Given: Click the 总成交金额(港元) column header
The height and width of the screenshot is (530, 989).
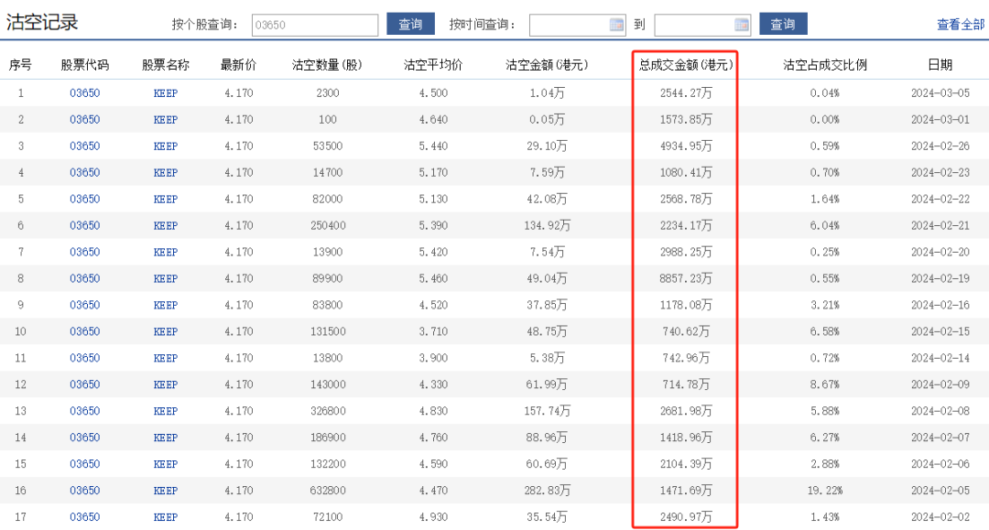Looking at the screenshot, I should pyautogui.click(x=686, y=64).
